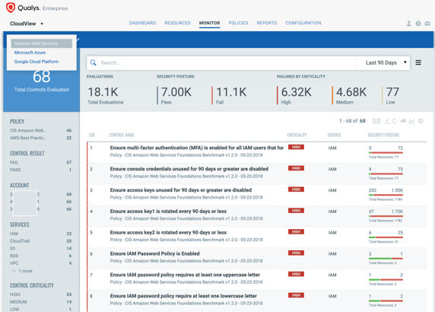Click the search magnifier icon
The height and width of the screenshot is (312, 435).
pyautogui.click(x=94, y=62)
